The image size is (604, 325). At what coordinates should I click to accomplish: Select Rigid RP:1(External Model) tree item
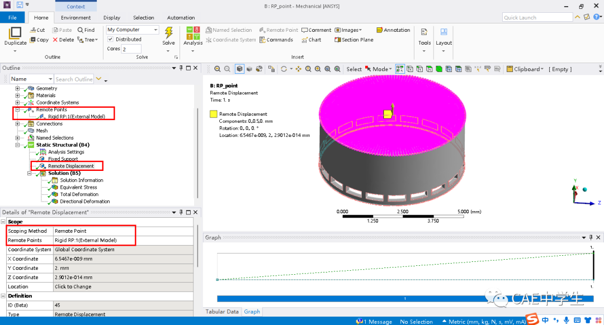pos(77,117)
